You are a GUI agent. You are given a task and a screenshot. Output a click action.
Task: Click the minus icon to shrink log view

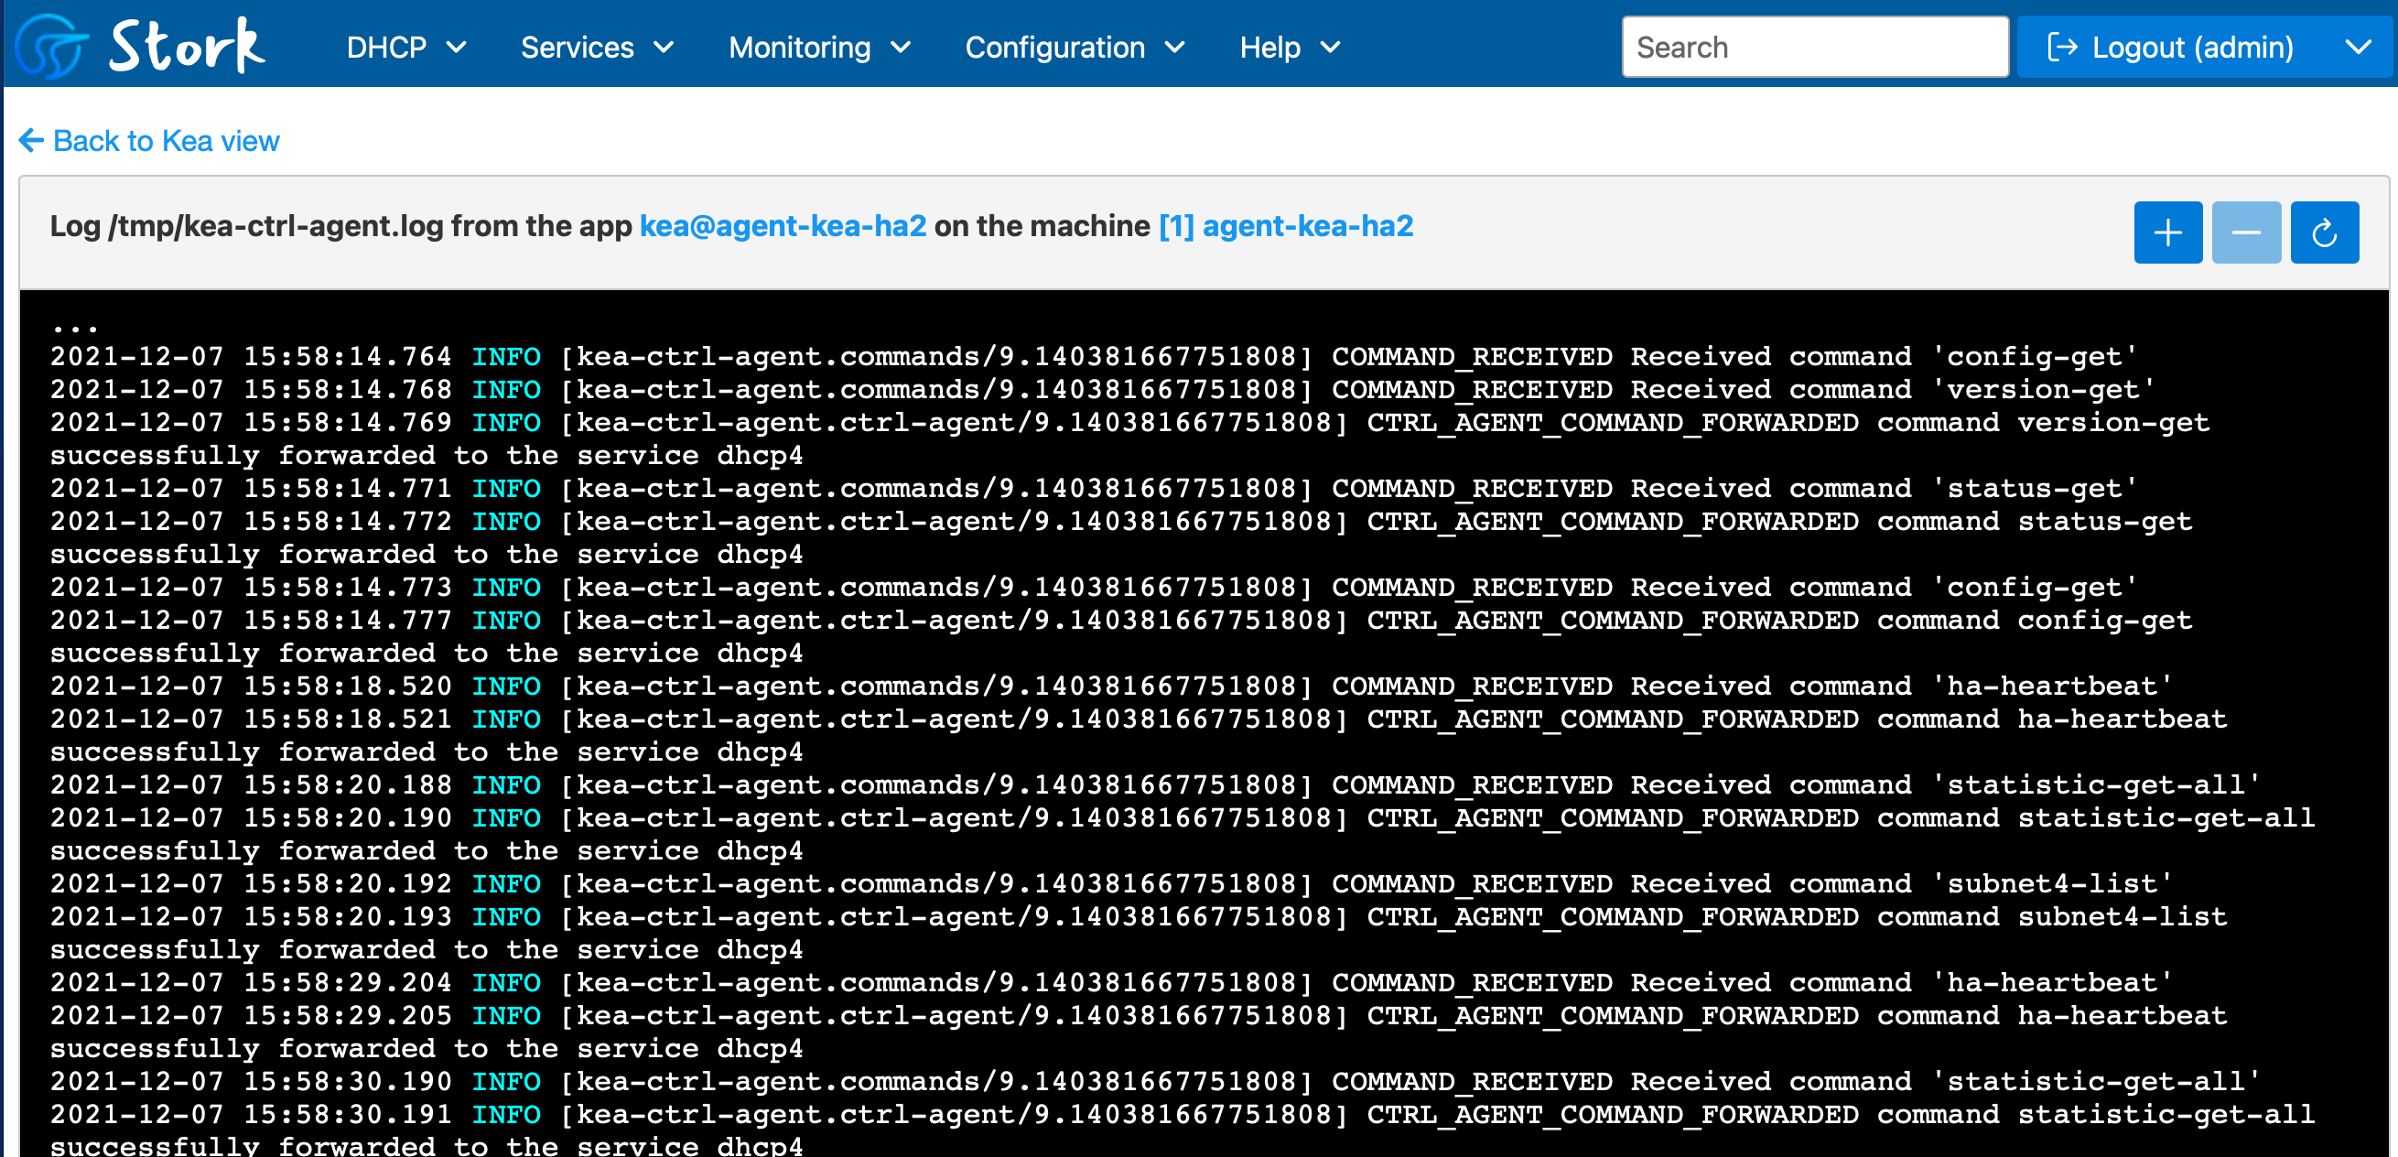pyautogui.click(x=2245, y=232)
